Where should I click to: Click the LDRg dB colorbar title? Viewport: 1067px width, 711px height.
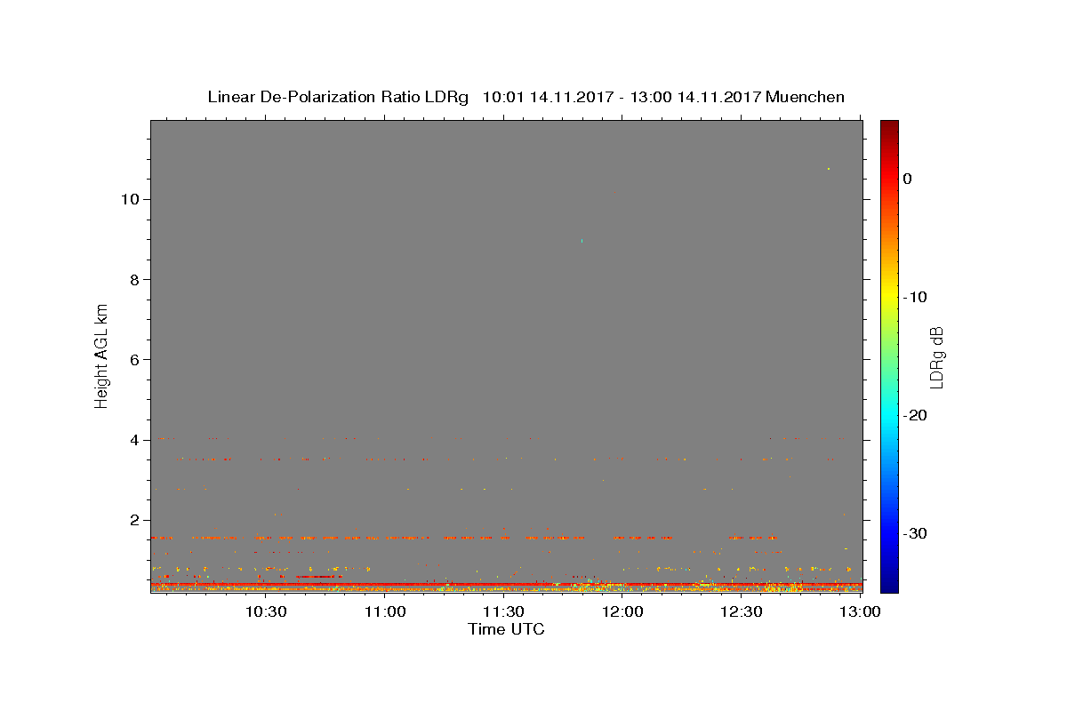pos(936,356)
